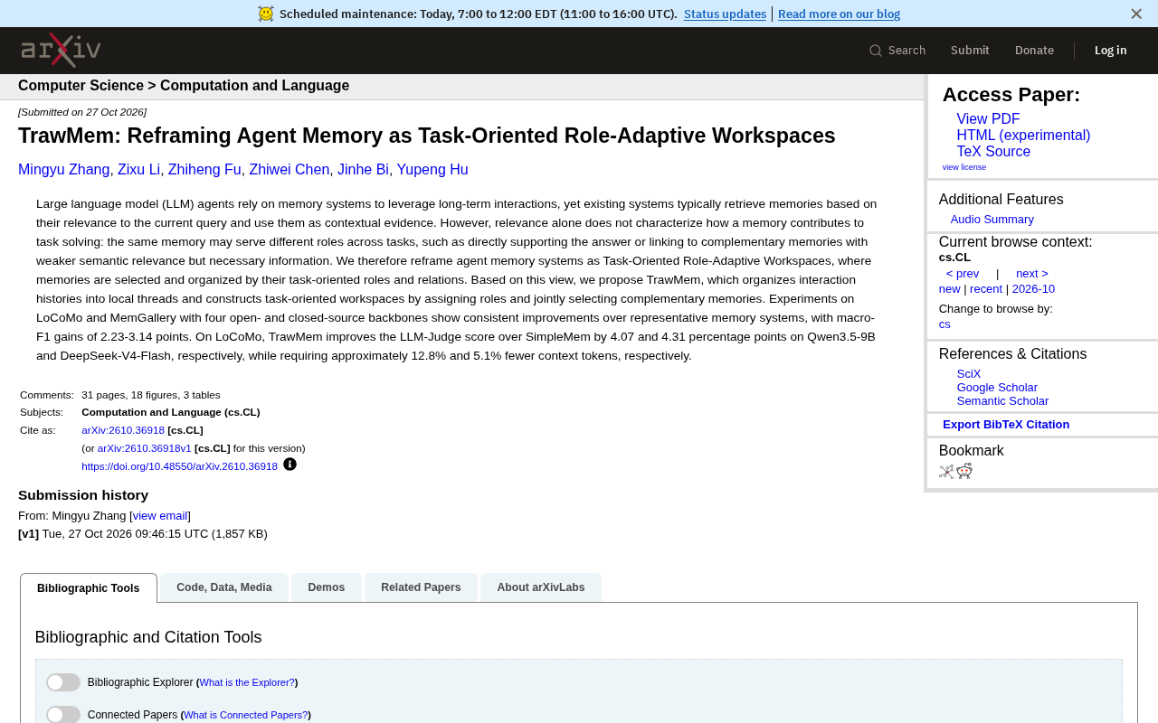Open HTML (experimental) version
1158x723 pixels.
1023,136
